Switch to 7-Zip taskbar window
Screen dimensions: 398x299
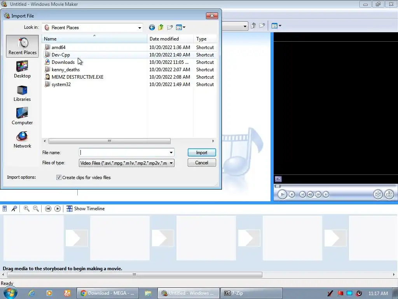[251, 293]
